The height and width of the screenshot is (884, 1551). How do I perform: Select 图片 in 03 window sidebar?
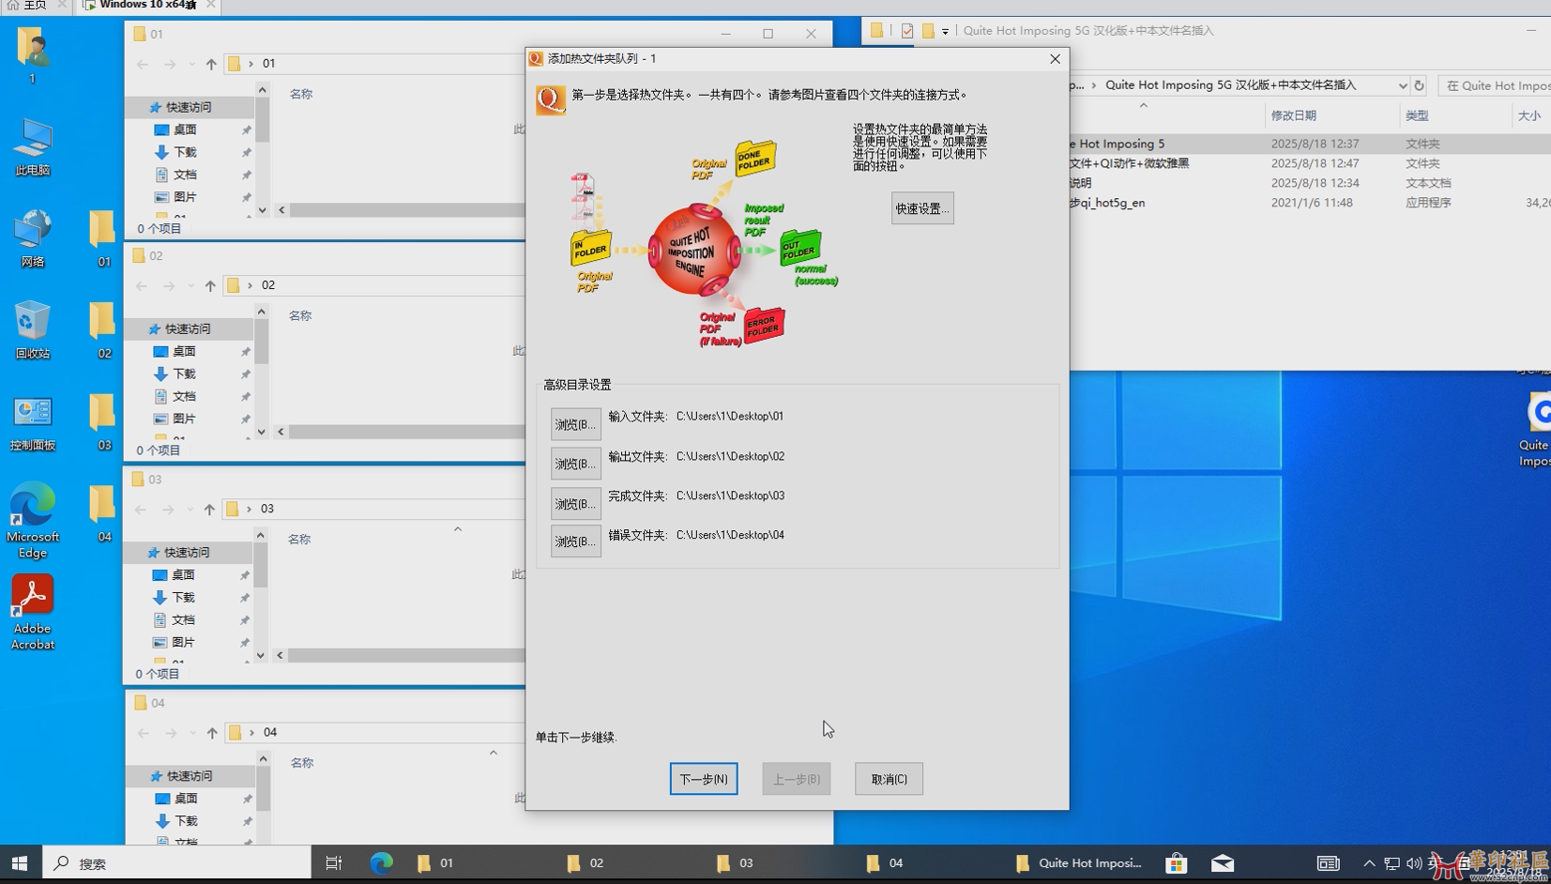(183, 642)
